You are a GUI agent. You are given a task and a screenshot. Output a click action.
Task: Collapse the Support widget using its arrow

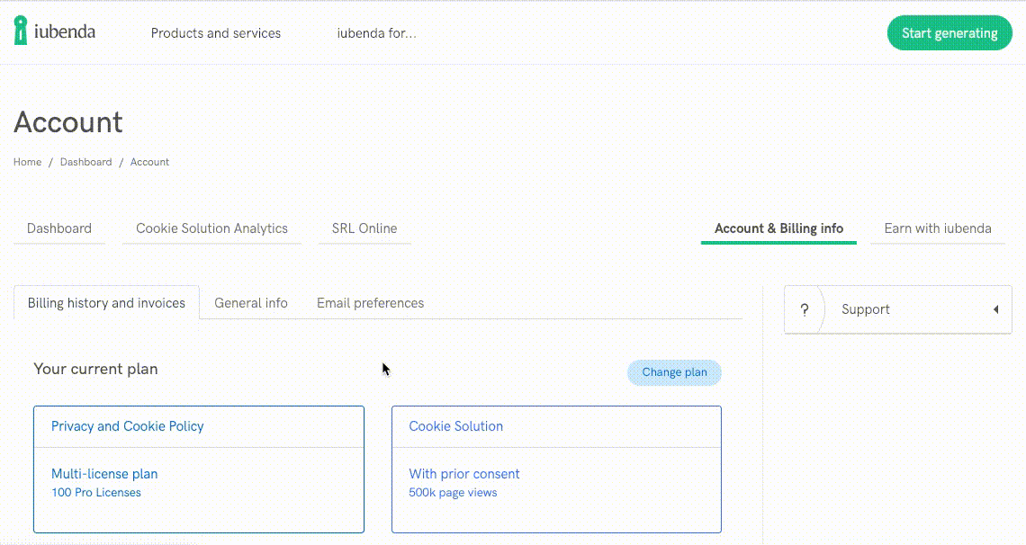pos(995,308)
